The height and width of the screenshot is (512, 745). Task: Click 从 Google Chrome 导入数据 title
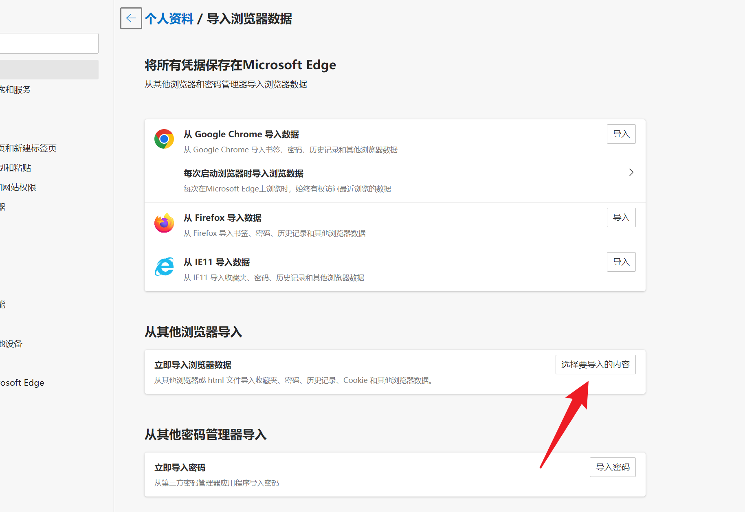click(241, 134)
